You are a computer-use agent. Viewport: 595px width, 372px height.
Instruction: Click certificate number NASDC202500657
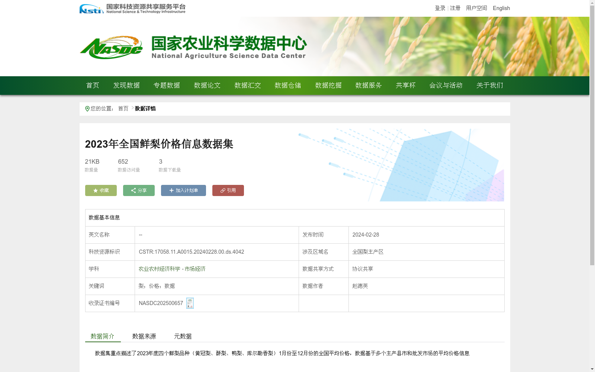point(161,303)
